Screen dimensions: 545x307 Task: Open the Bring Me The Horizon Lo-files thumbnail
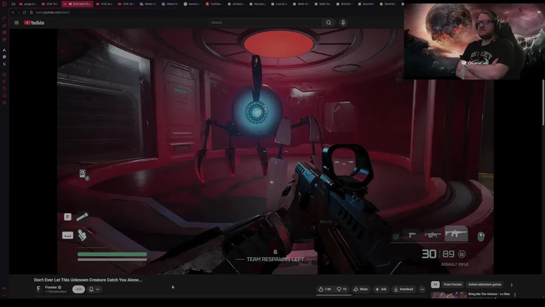(x=449, y=295)
